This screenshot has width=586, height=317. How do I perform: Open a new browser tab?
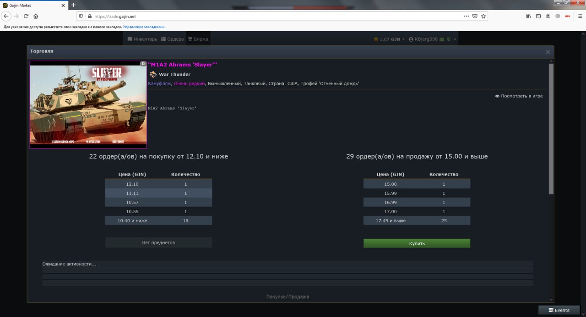[x=73, y=5]
